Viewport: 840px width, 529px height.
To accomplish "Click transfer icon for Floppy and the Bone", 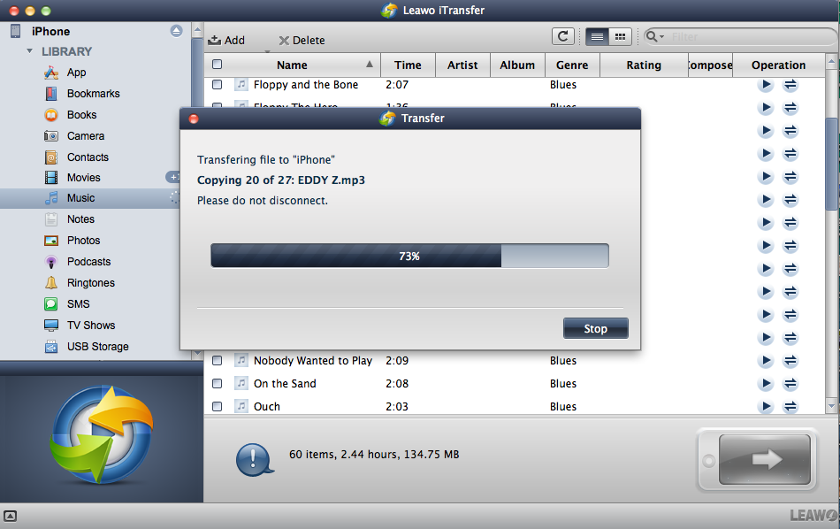I will pyautogui.click(x=790, y=85).
